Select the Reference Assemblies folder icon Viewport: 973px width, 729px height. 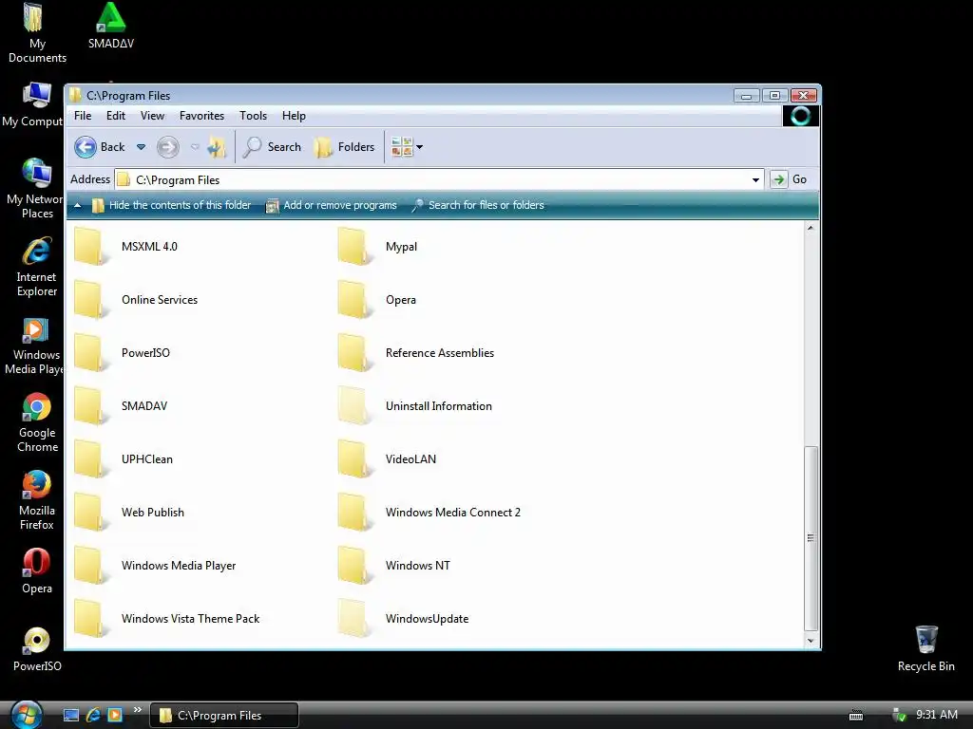click(x=353, y=353)
